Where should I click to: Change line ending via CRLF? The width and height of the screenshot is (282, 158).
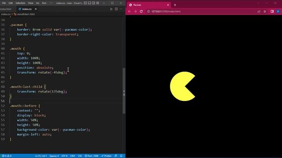point(73,156)
